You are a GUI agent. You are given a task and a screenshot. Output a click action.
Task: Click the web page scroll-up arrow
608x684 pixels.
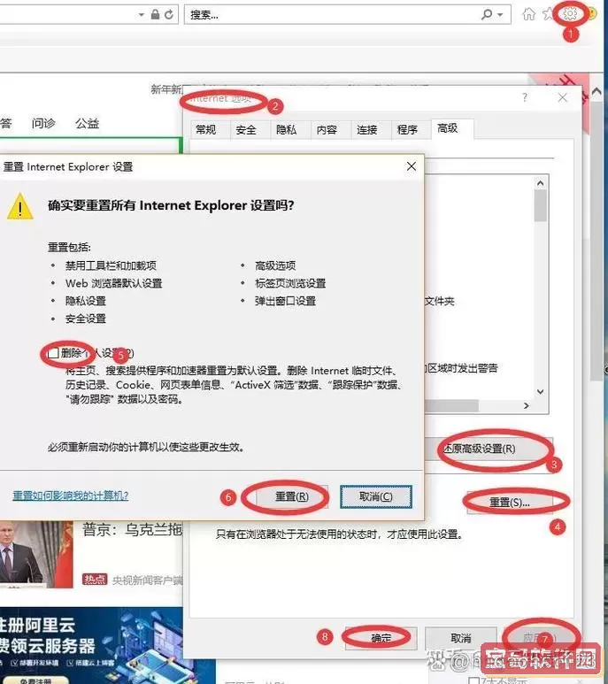596,91
